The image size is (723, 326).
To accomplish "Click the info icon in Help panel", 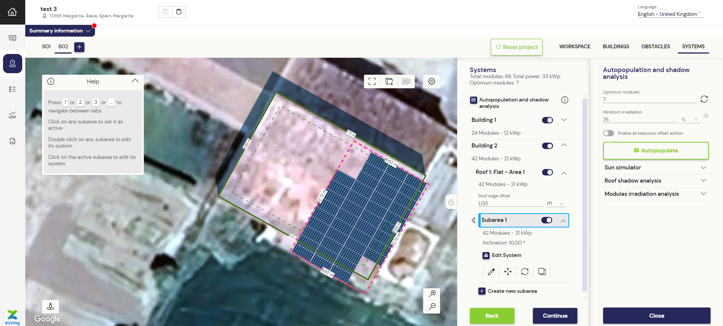I will 51,81.
